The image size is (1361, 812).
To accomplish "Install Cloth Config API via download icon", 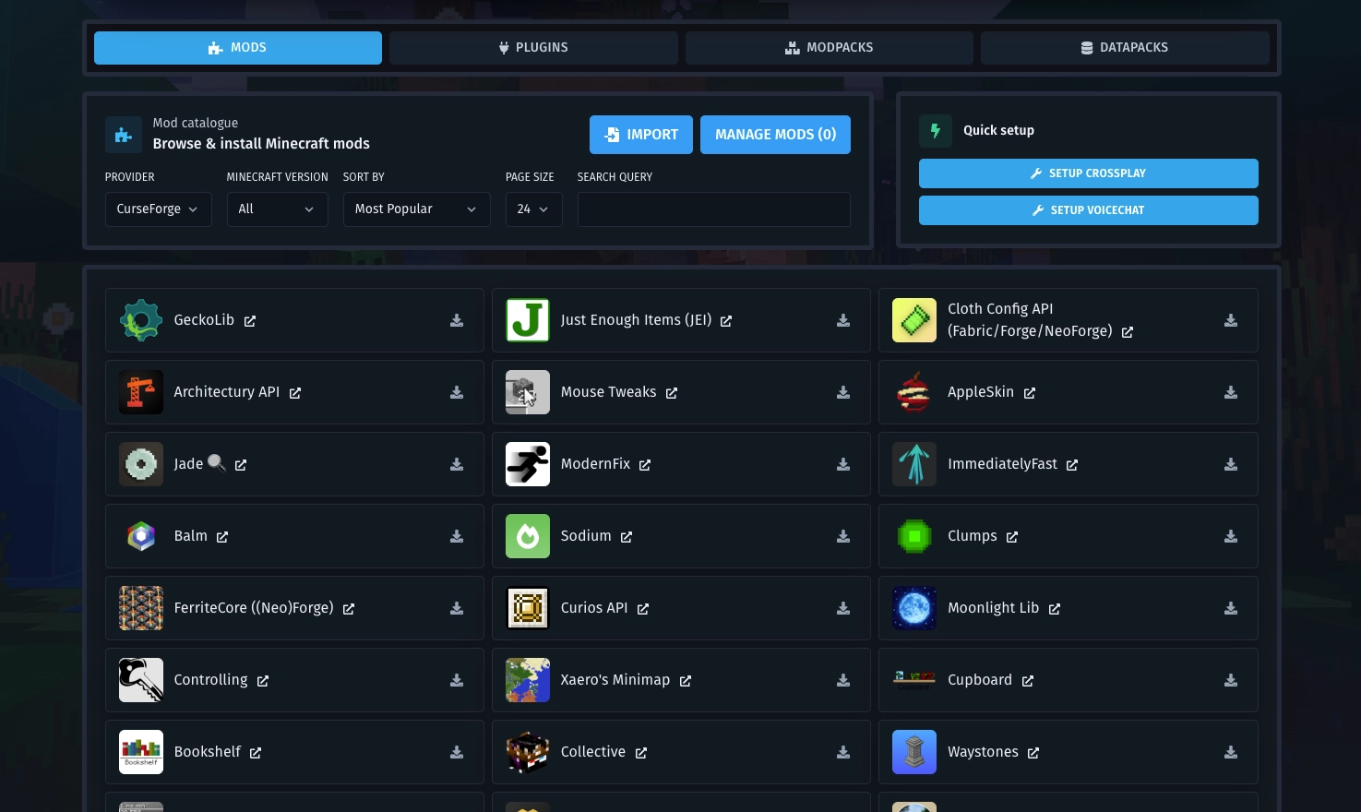I will click(x=1231, y=320).
